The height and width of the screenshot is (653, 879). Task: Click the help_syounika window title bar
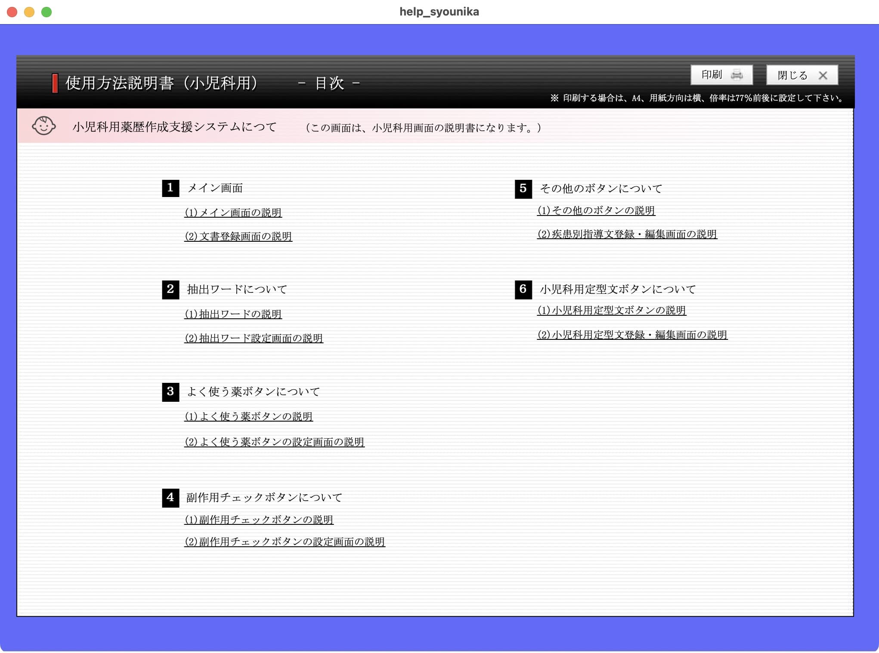click(x=439, y=12)
